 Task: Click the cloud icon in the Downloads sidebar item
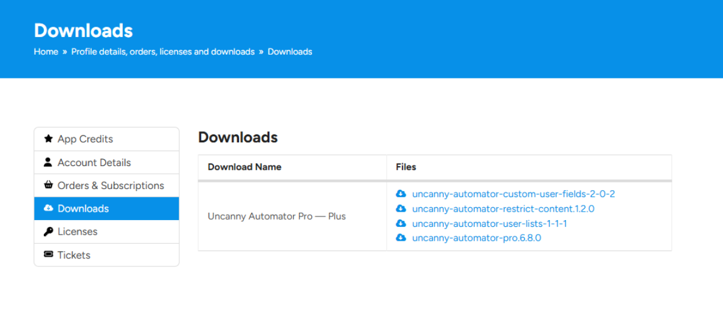49,209
